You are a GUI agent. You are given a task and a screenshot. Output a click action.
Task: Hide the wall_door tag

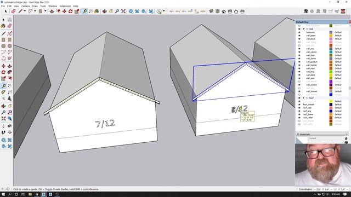pos(299,55)
